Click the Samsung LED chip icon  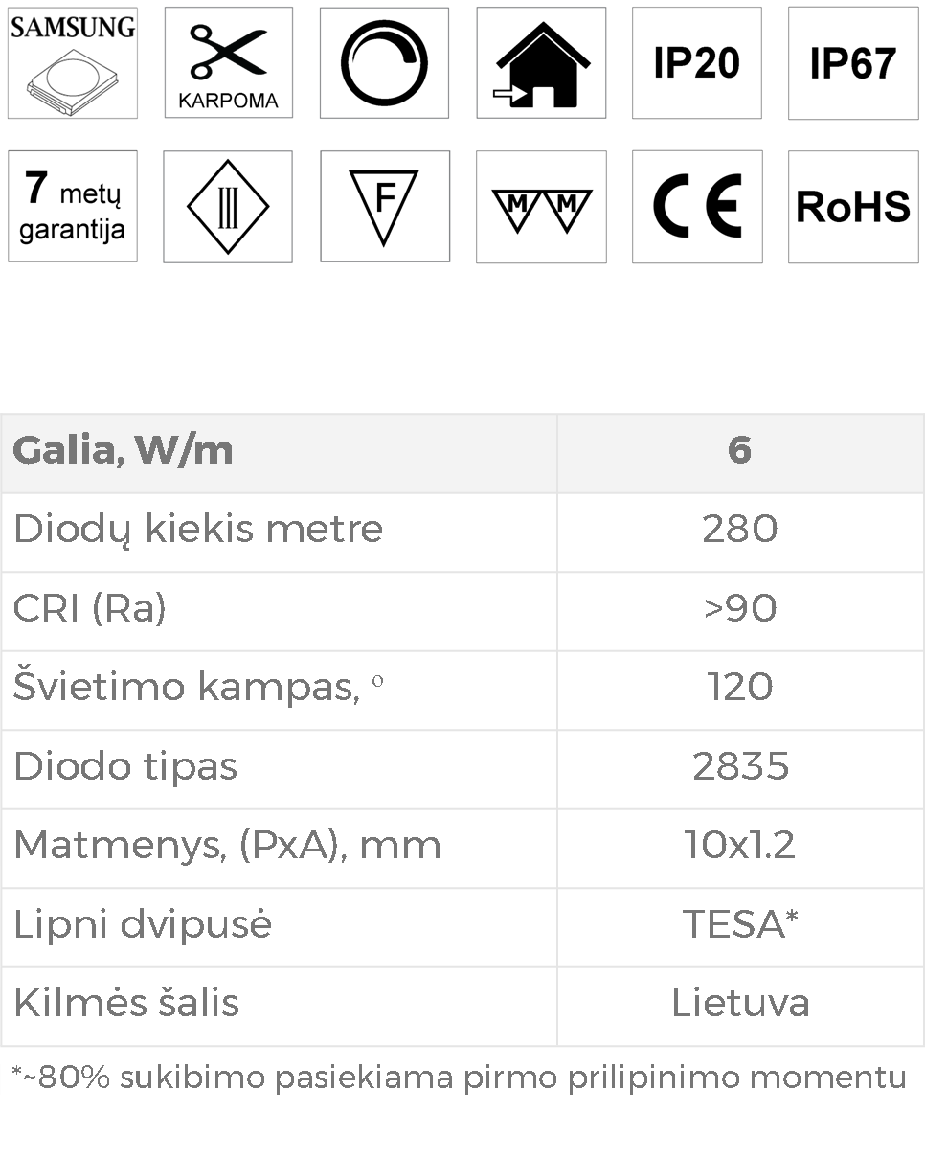73,63
